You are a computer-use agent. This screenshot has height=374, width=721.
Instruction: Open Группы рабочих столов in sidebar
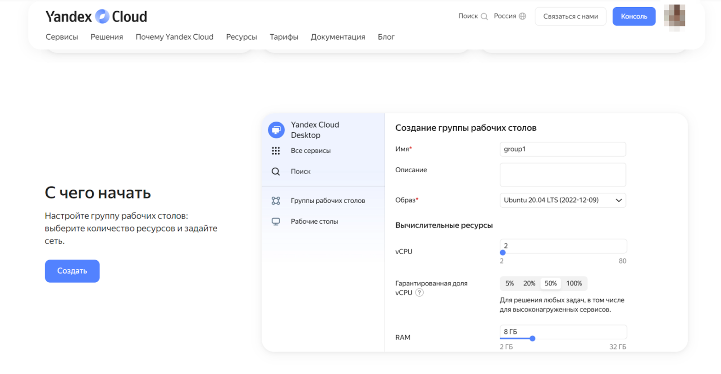click(328, 200)
